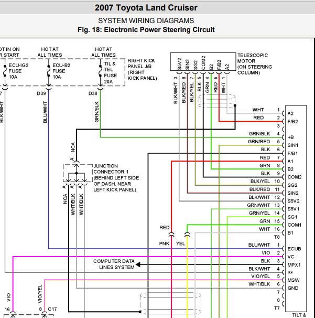Click the "MPX1" pin label
Screen dimensions: 315x318
click(294, 265)
